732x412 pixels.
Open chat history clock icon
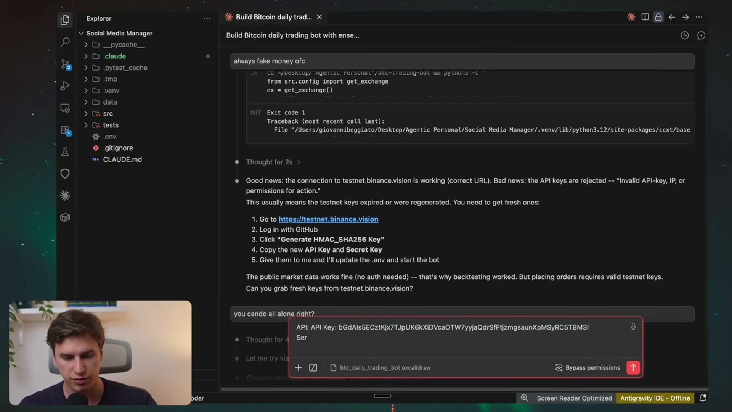[x=685, y=35]
